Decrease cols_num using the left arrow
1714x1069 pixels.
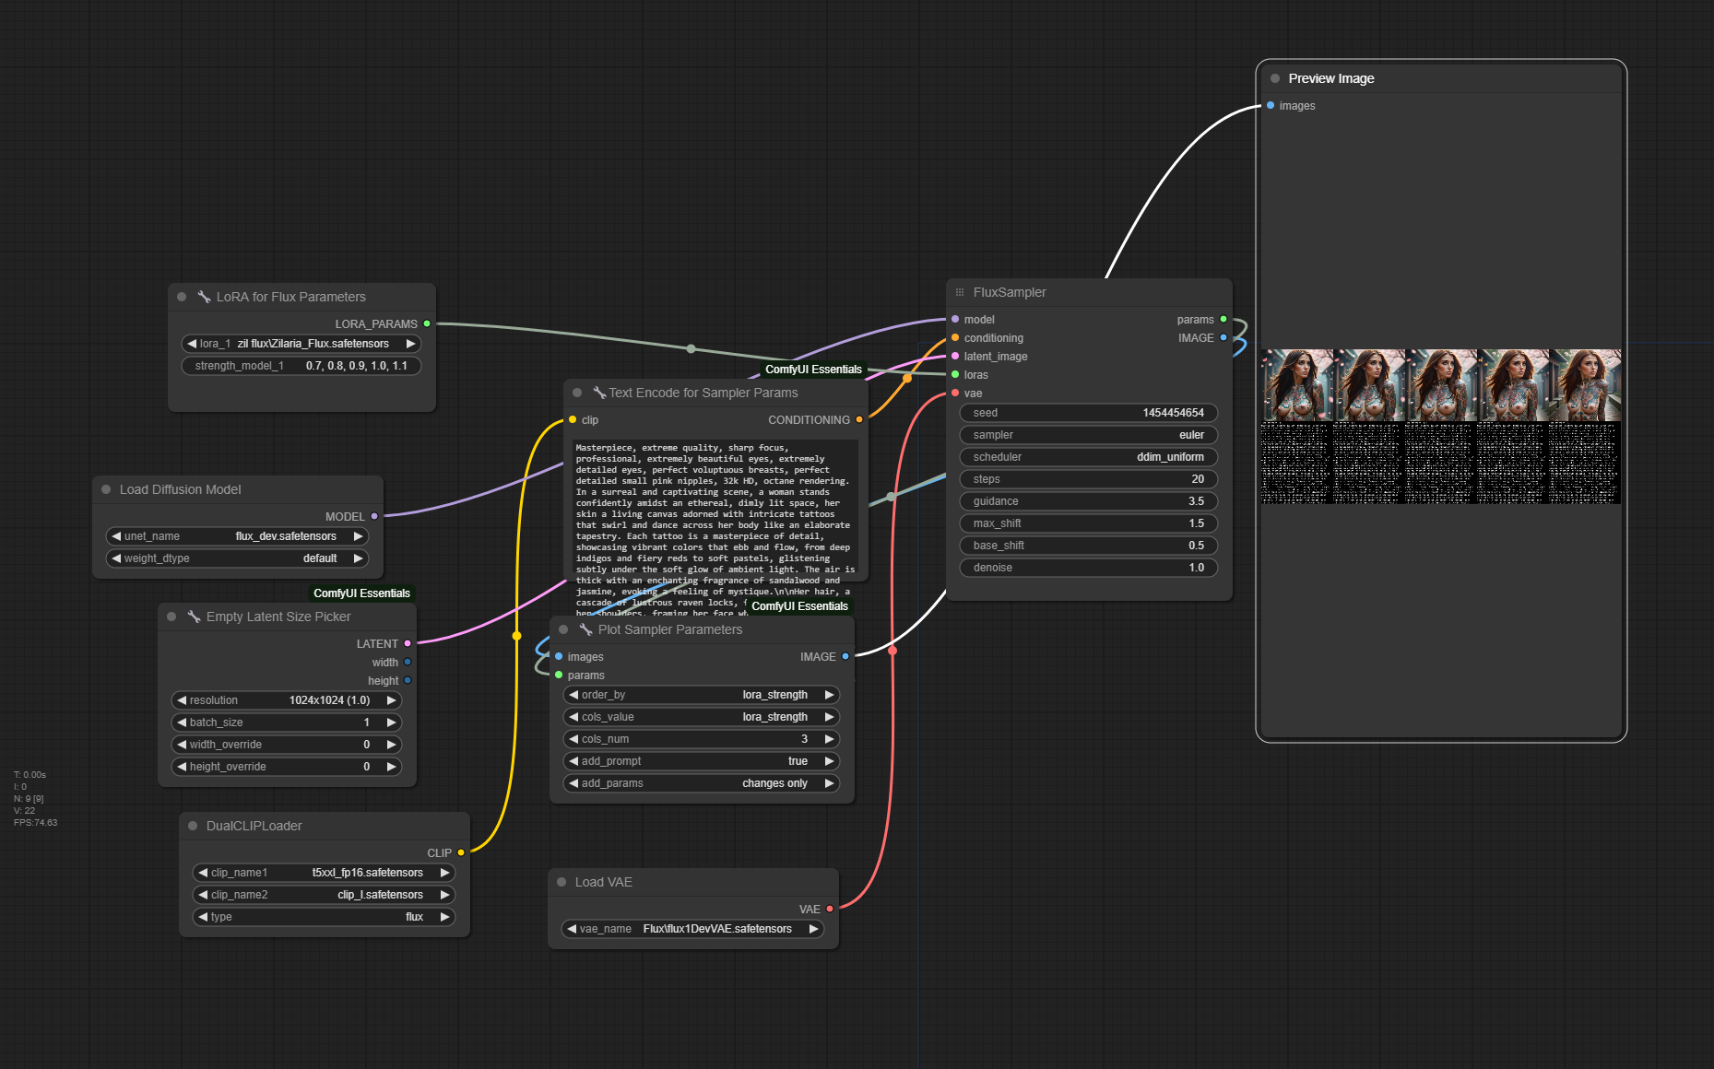coord(573,739)
